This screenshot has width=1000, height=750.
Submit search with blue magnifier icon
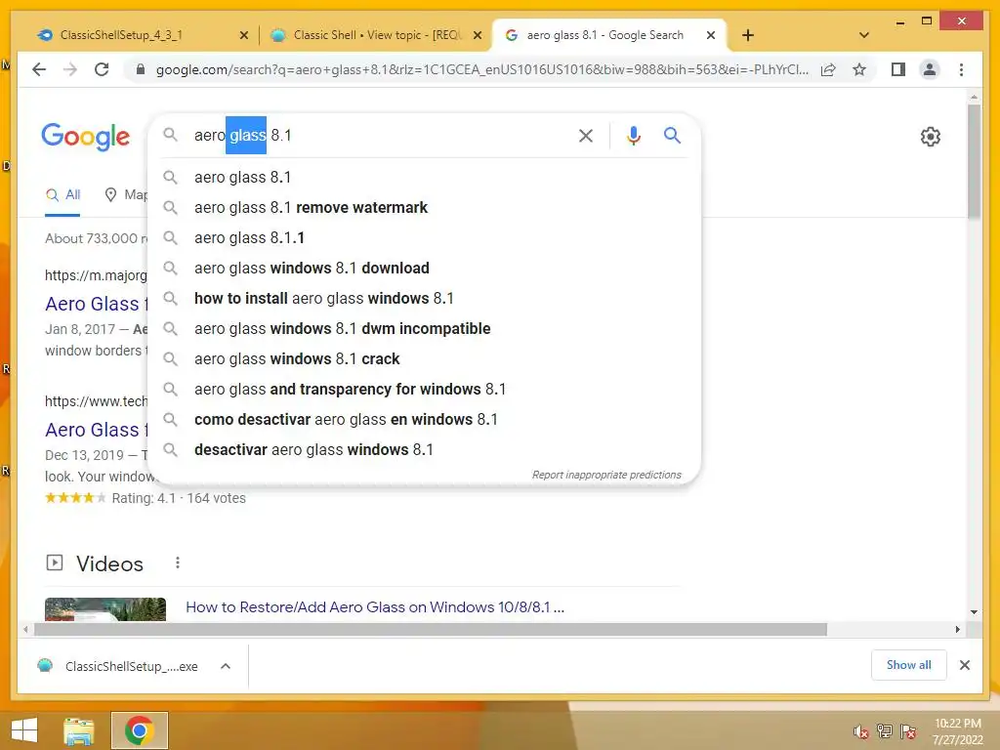tap(672, 135)
